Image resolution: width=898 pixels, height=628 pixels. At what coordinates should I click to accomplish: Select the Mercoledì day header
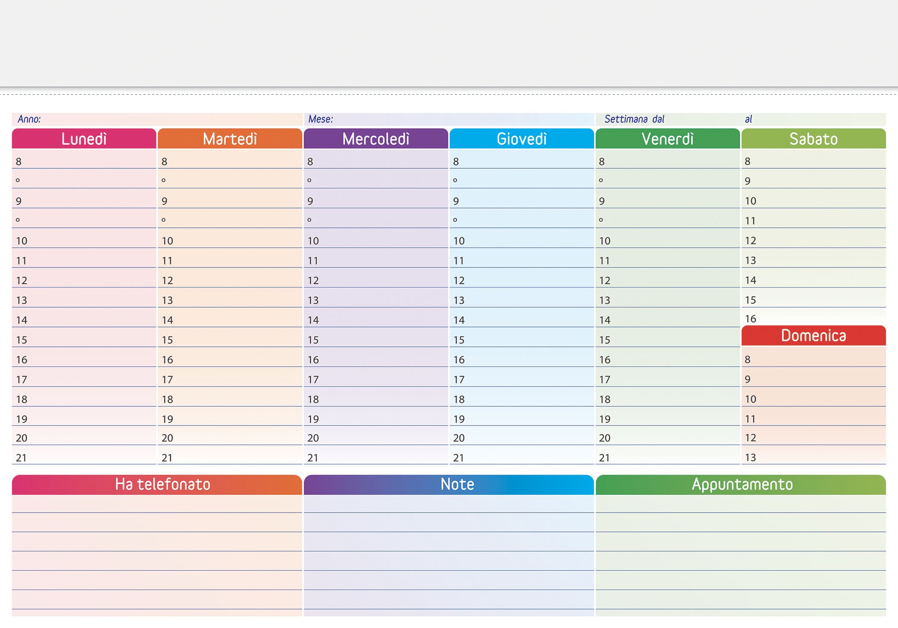[376, 138]
